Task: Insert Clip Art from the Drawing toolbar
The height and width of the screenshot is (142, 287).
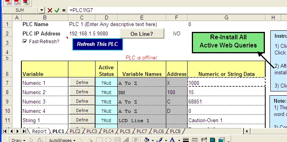Action: 135,140
